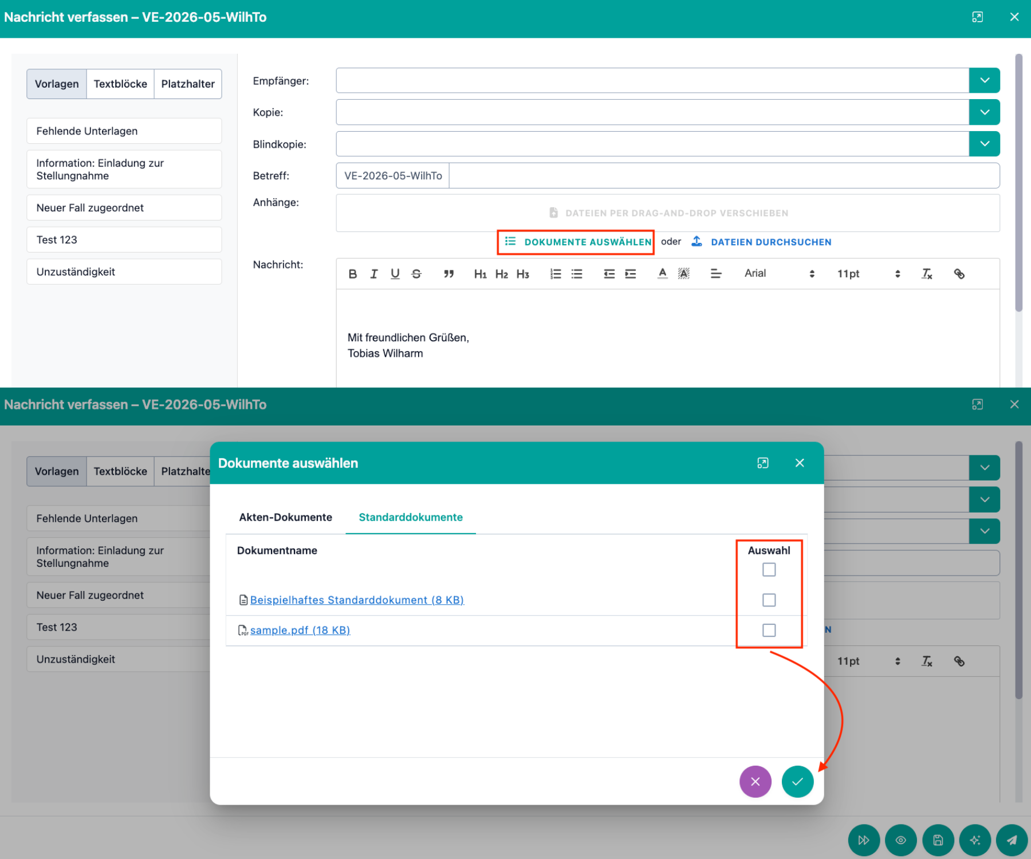Image resolution: width=1031 pixels, height=859 pixels.
Task: Open the 11pt size dropdown in dimmed bottom window
Action: pyautogui.click(x=868, y=661)
